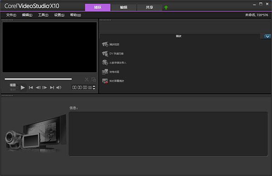Choose 定格动画 (Stop Motion) option
This screenshot has height=176, width=272.
pos(111,72)
